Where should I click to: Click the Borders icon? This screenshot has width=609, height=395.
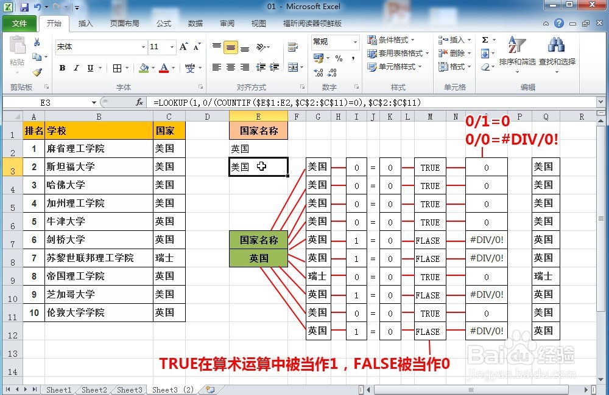click(117, 68)
